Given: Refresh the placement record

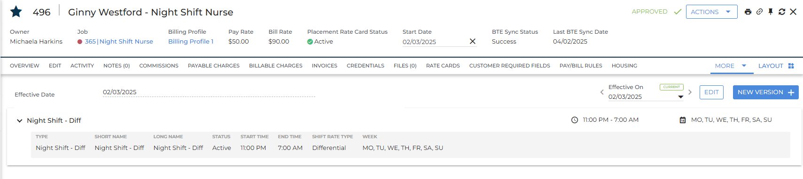Looking at the screenshot, I should (782, 12).
